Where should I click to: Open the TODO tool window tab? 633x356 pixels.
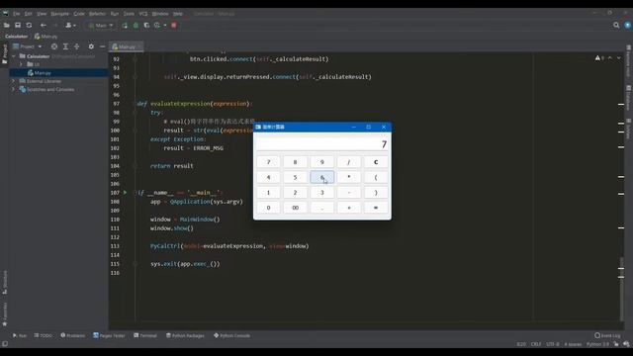44,336
